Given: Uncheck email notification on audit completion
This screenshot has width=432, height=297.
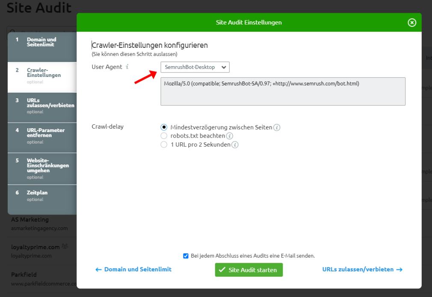Looking at the screenshot, I should (x=186, y=256).
